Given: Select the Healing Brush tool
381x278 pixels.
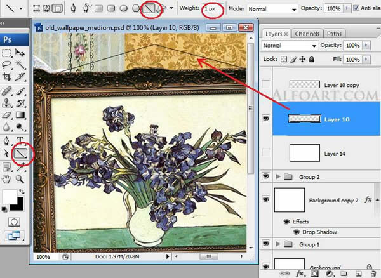Looking at the screenshot, I should coord(6,91).
